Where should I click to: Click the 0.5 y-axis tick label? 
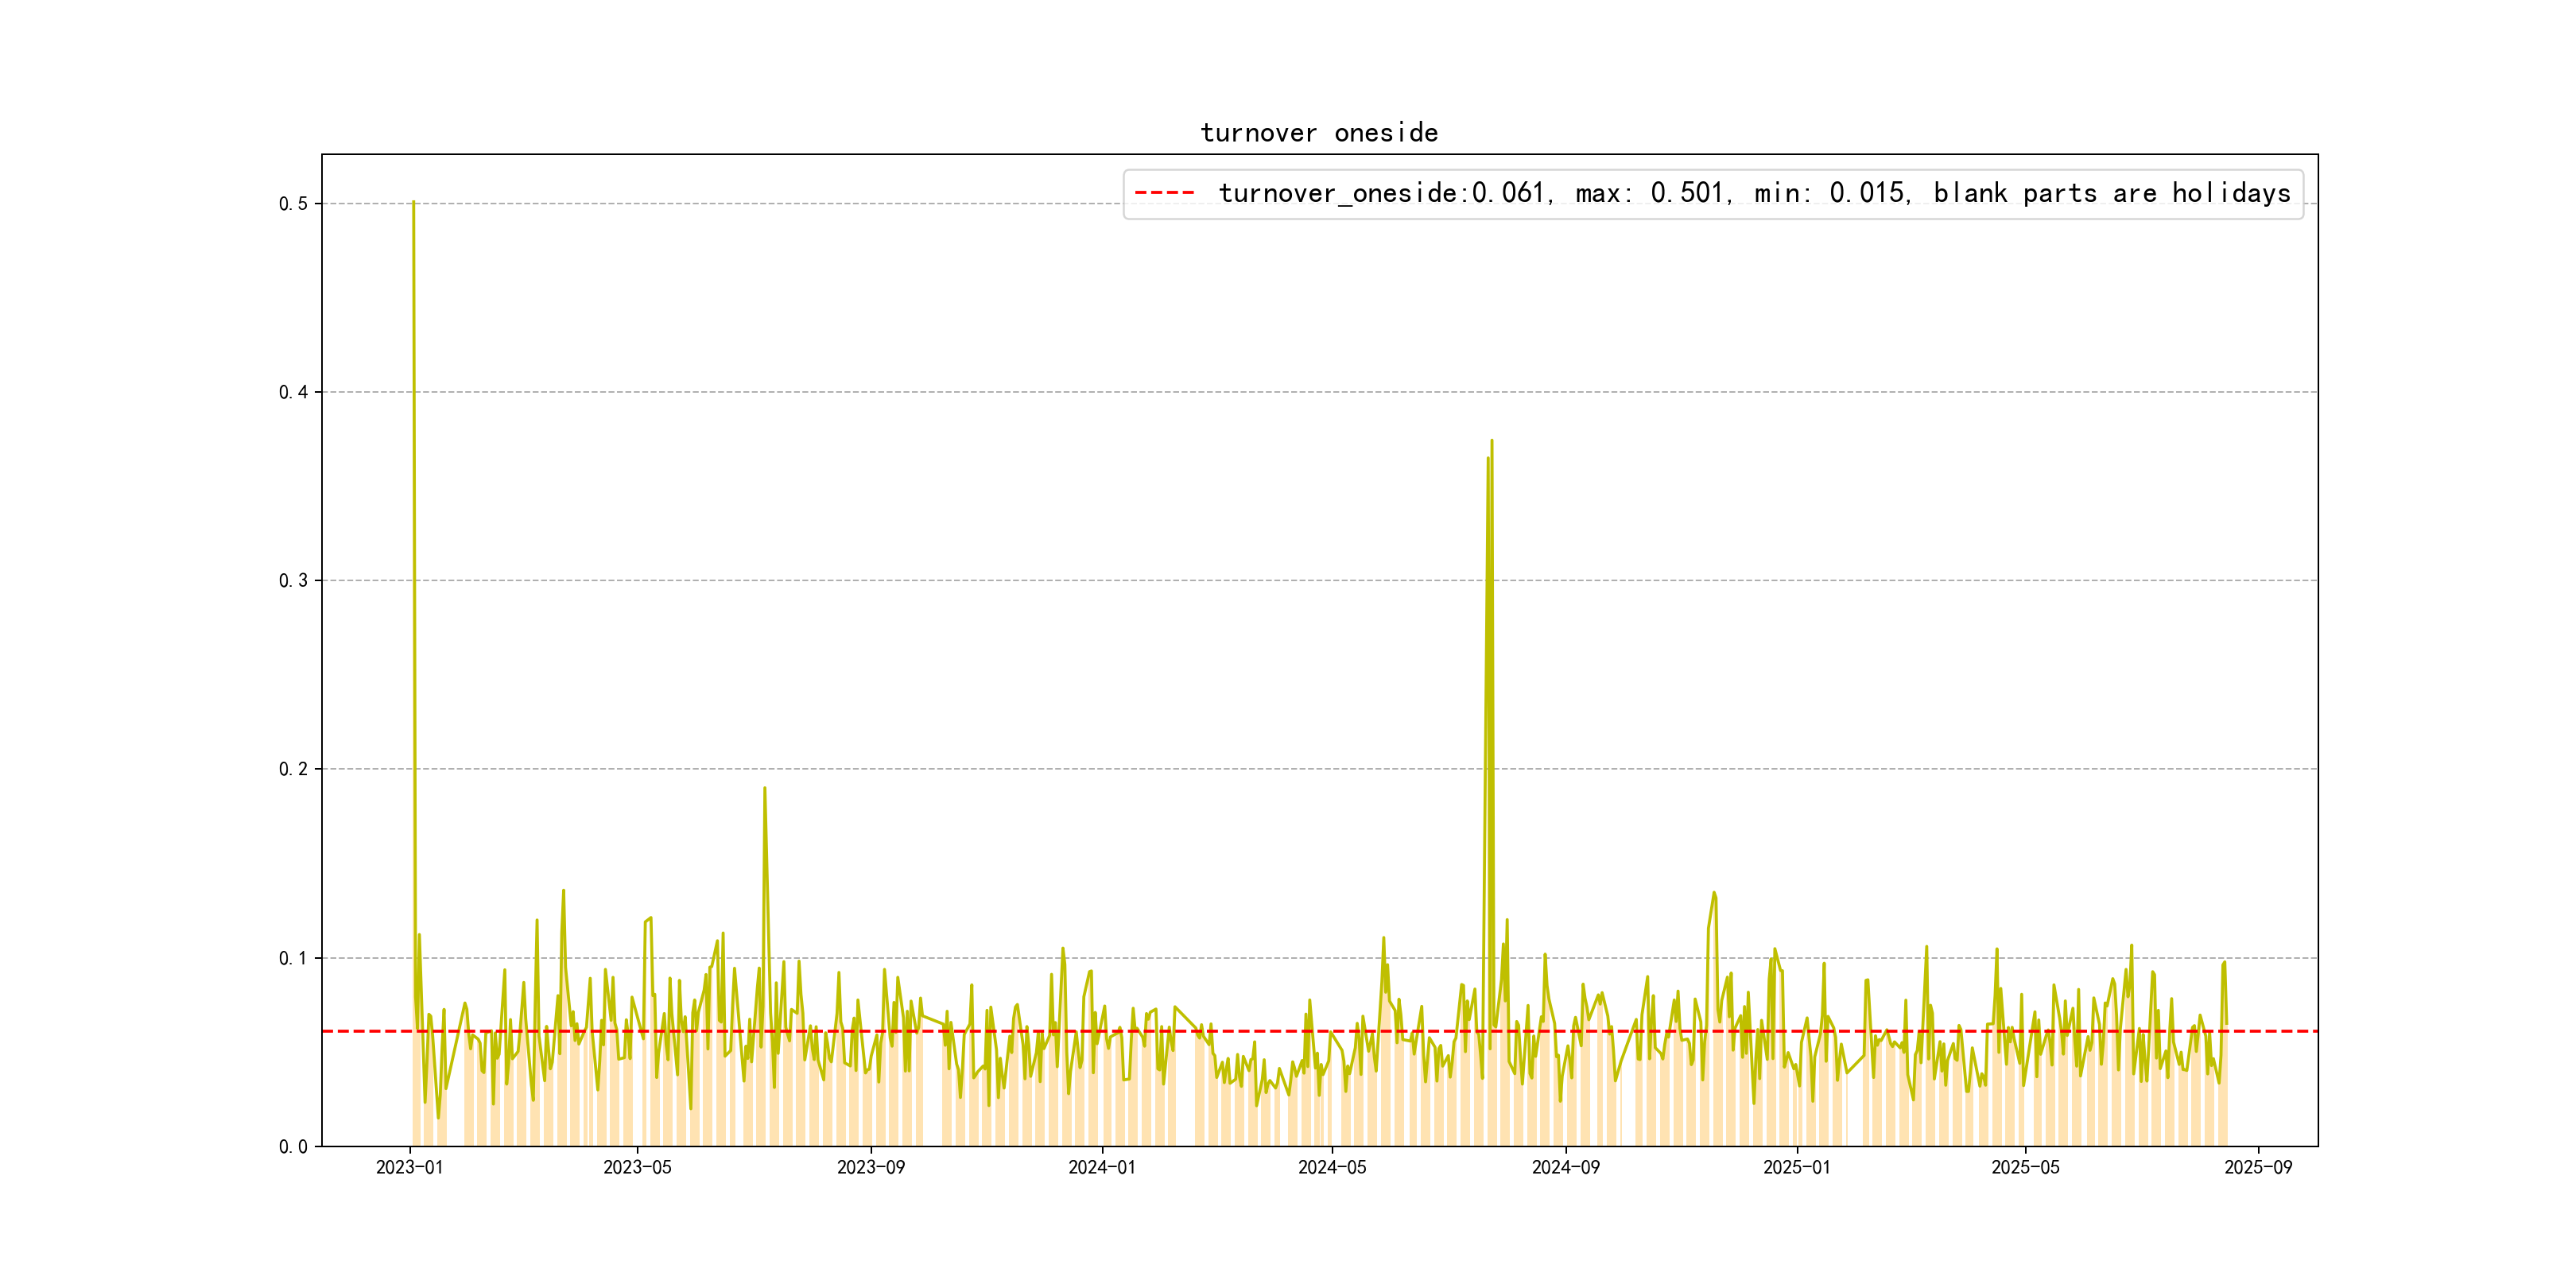pyautogui.click(x=293, y=204)
